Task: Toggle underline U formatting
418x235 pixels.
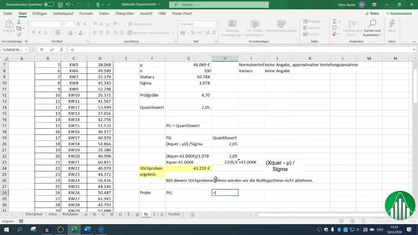Action: [x=46, y=33]
